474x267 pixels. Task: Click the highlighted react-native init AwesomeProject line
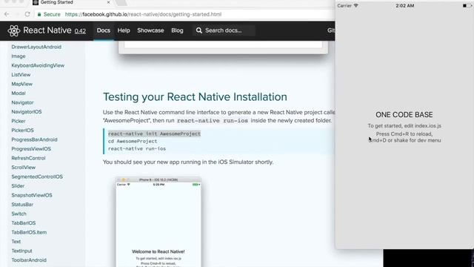pyautogui.click(x=154, y=133)
